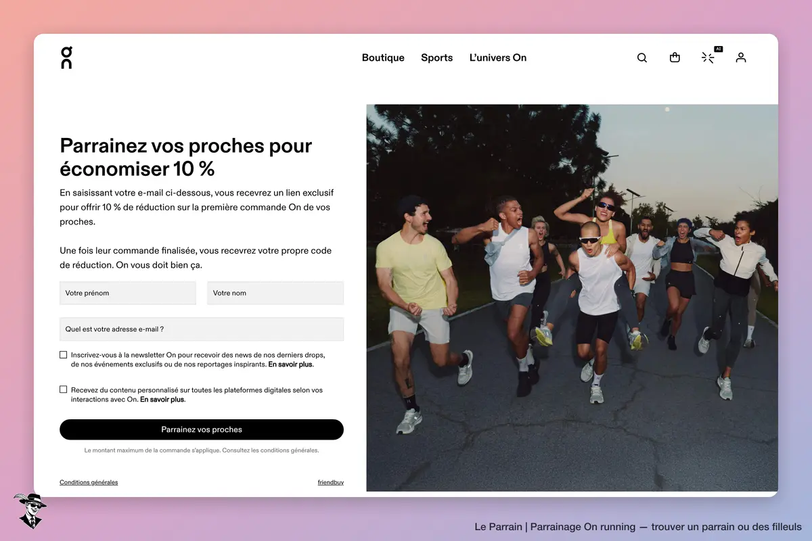The height and width of the screenshot is (541, 812).
Task: Focus the e-mail address field
Action: pos(202,329)
